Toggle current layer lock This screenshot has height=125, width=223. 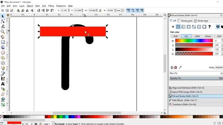coord(40,124)
